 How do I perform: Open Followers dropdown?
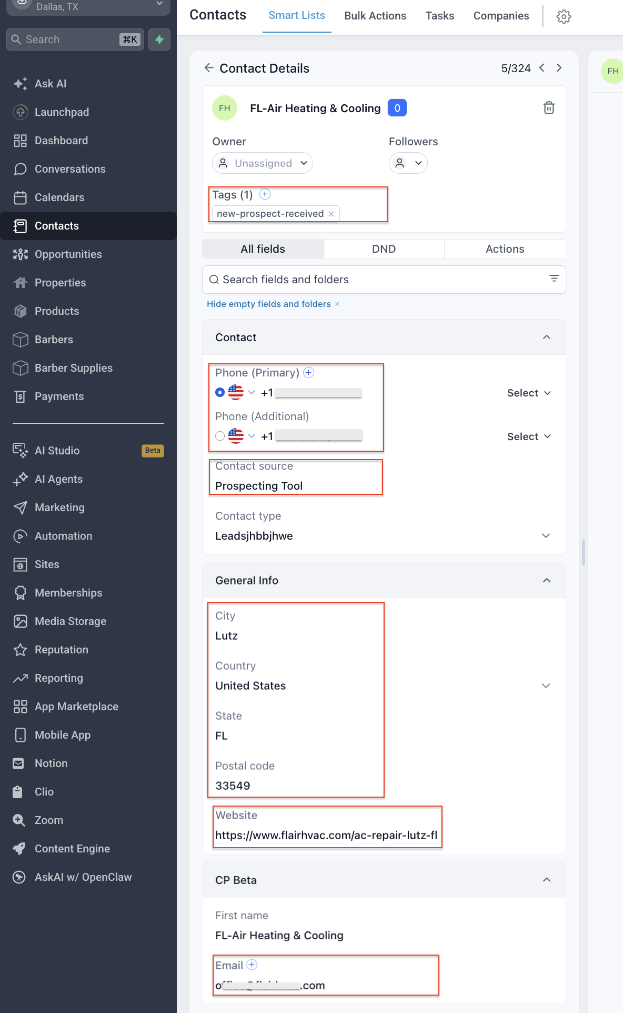408,163
